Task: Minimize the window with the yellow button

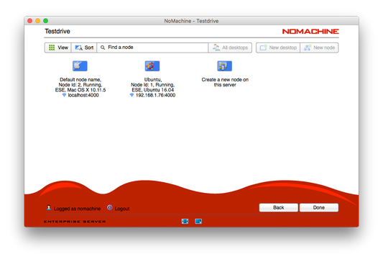Action: (38, 21)
